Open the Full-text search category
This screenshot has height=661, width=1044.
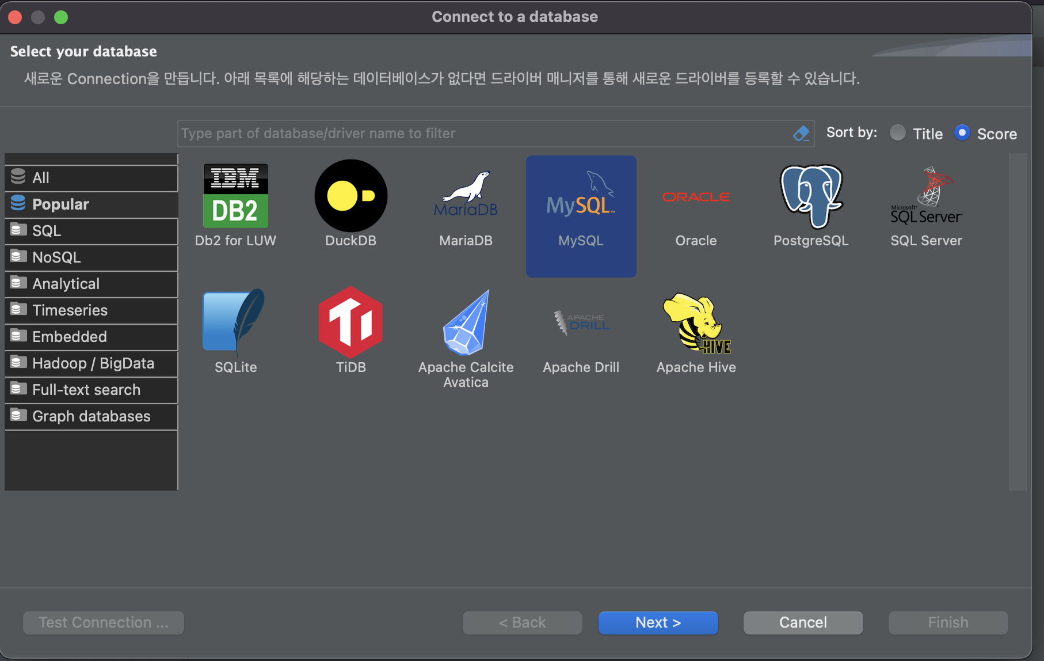[92, 390]
